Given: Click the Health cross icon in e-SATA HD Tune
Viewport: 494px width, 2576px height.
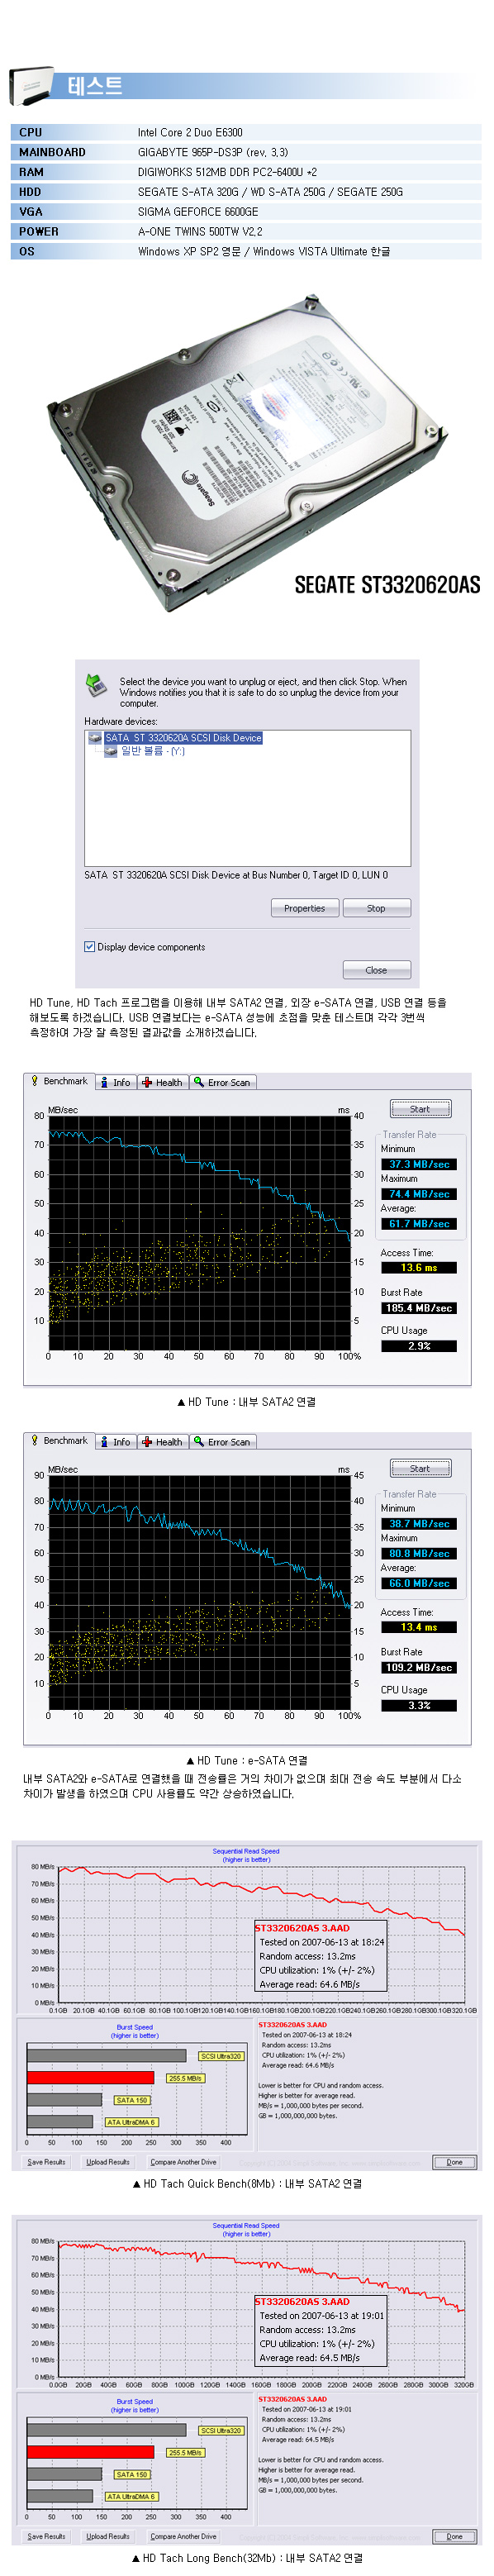Looking at the screenshot, I should click(x=147, y=1442).
